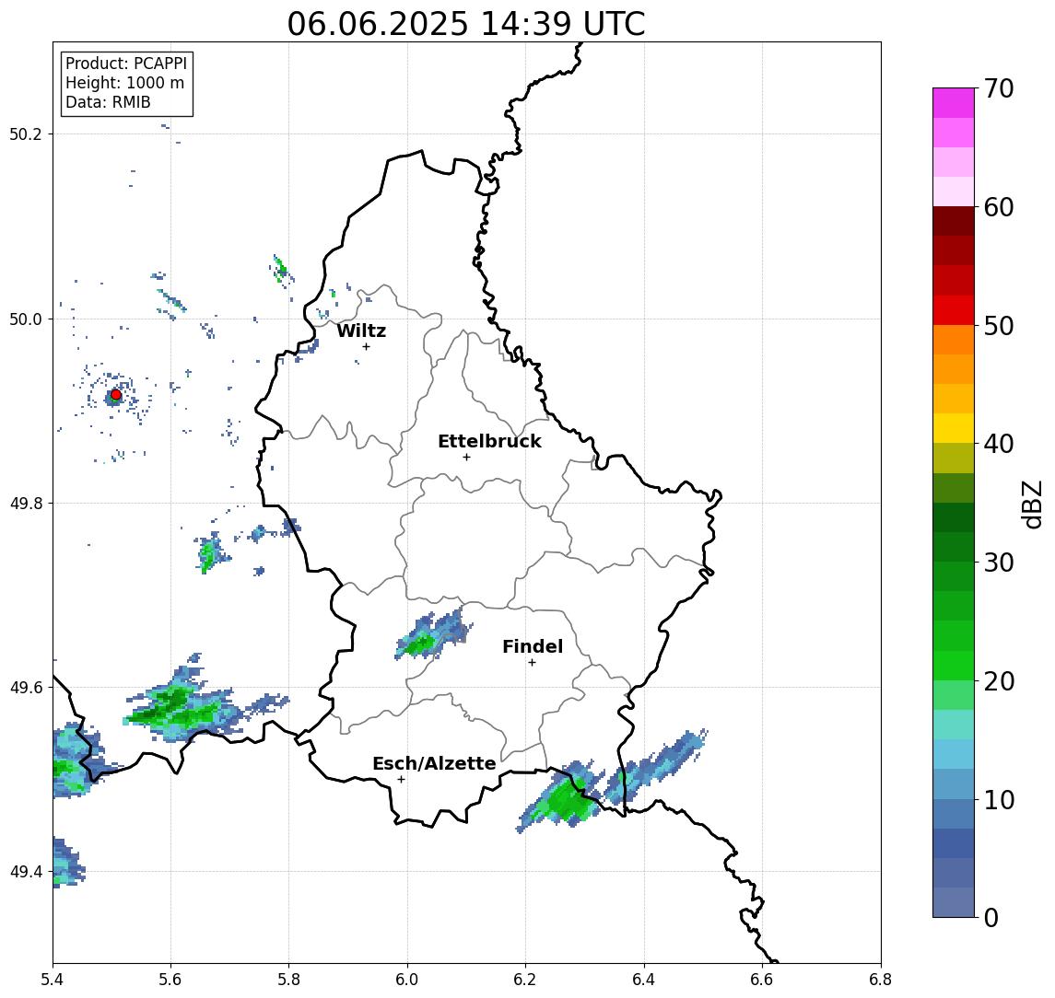Click the bright red colorbar segment near 50
This screenshot has height=998, width=1055.
[x=954, y=310]
